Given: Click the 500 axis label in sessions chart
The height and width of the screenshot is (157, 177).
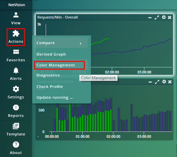Looking at the screenshot, I should [x=41, y=110].
